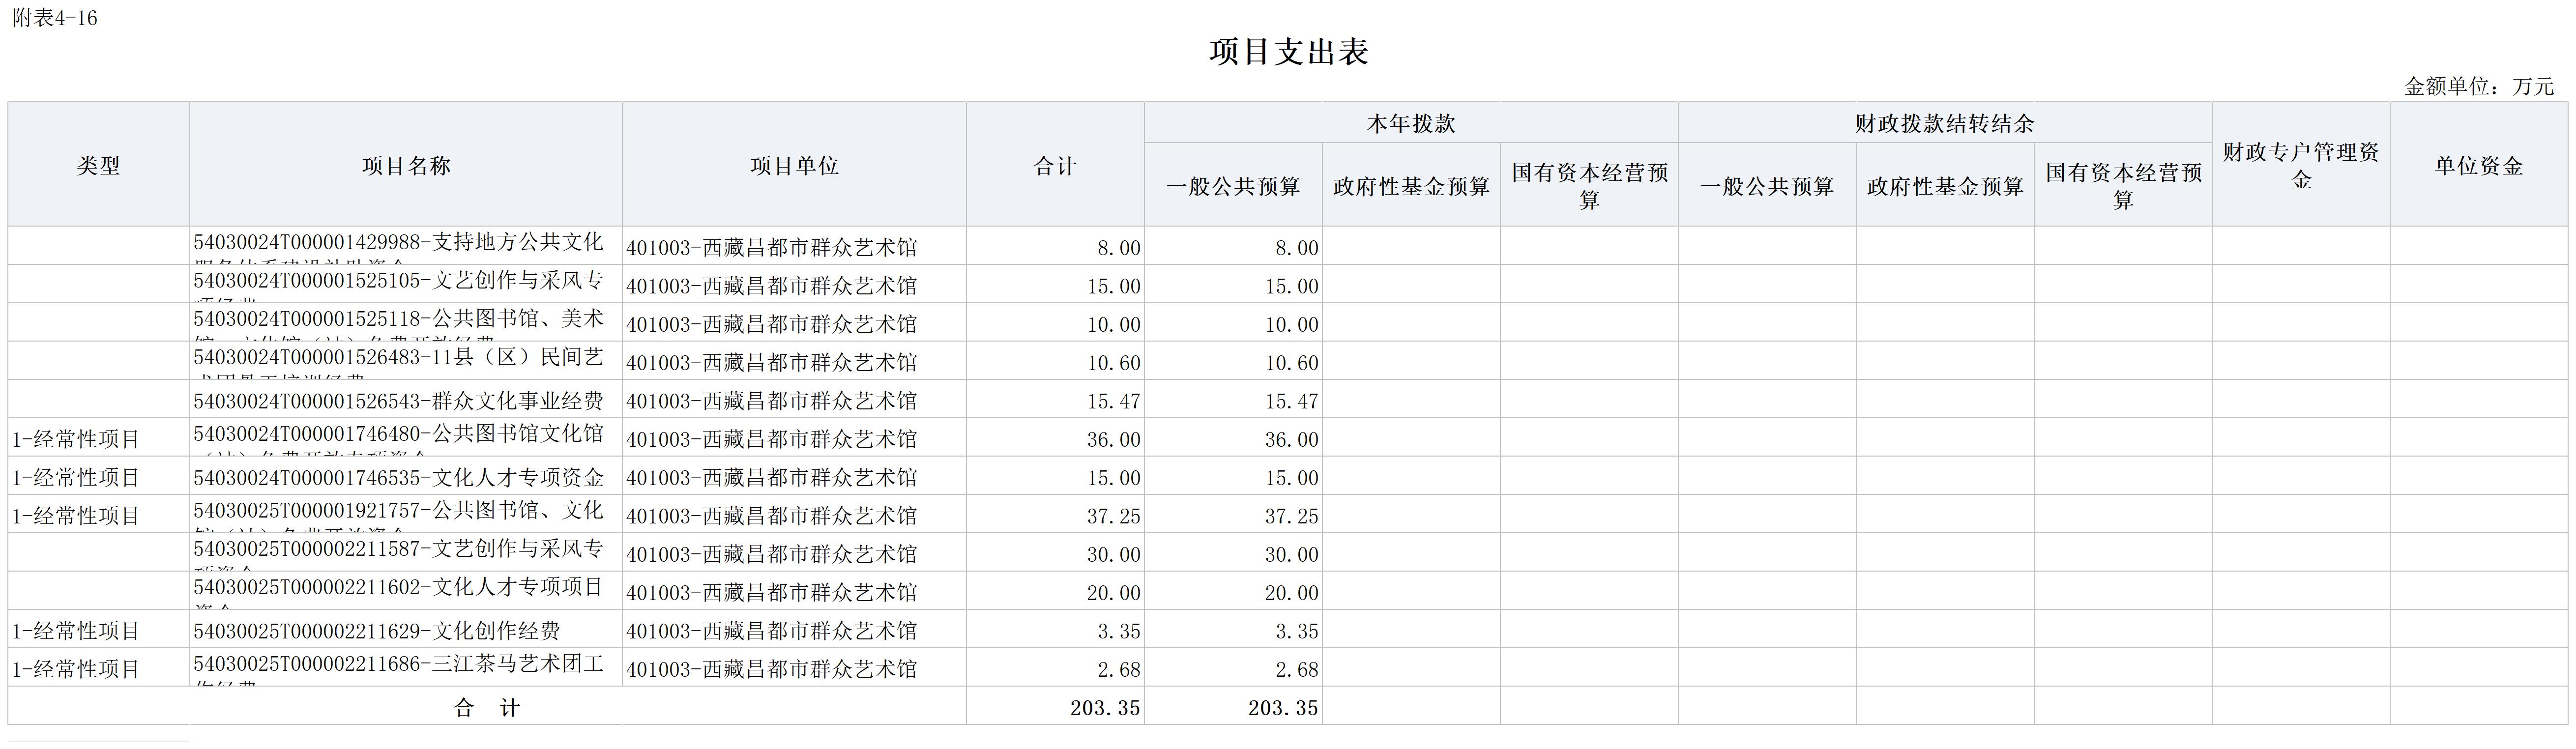Select the 合 计 summary row label

pyautogui.click(x=487, y=708)
